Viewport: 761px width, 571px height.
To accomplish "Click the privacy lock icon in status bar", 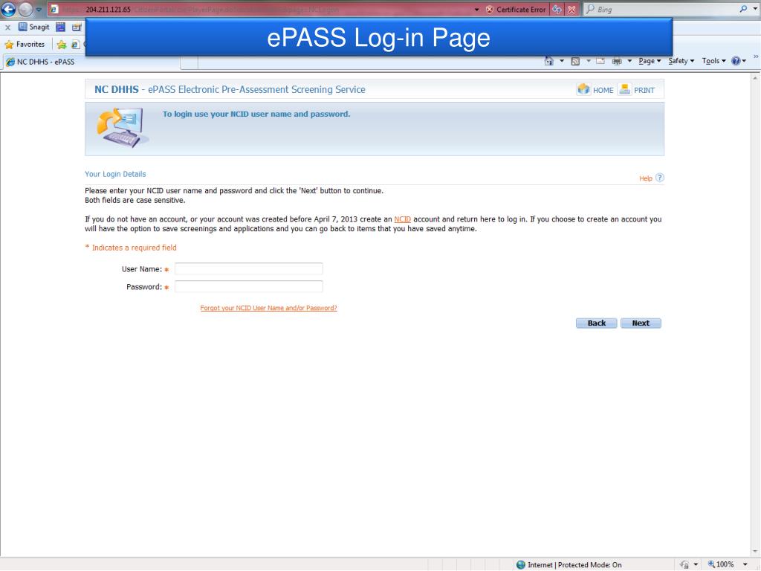I will click(684, 565).
